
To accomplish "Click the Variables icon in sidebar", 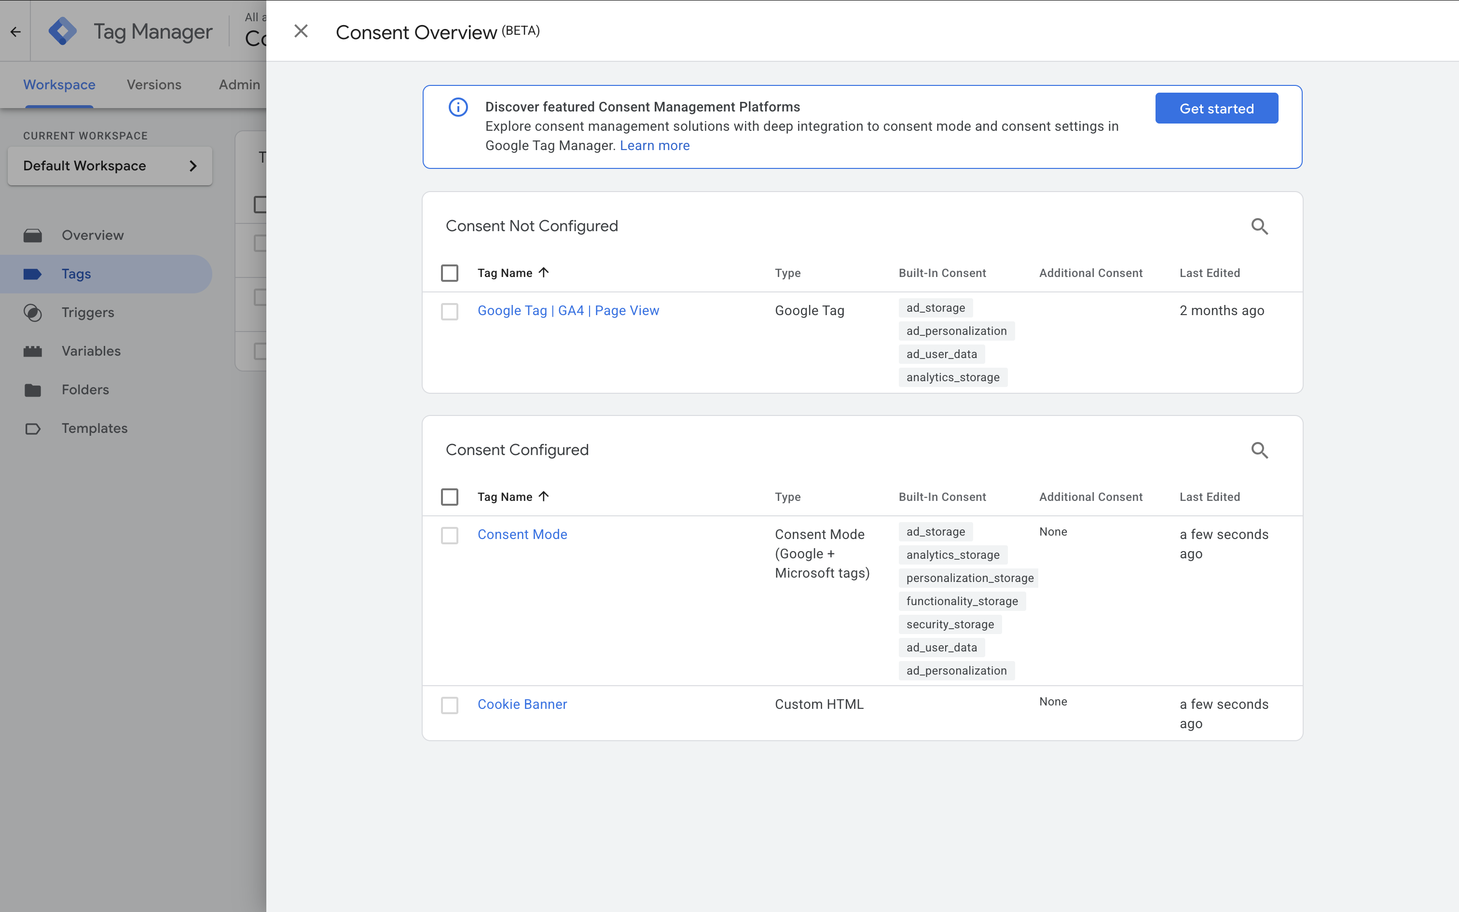I will pos(32,351).
